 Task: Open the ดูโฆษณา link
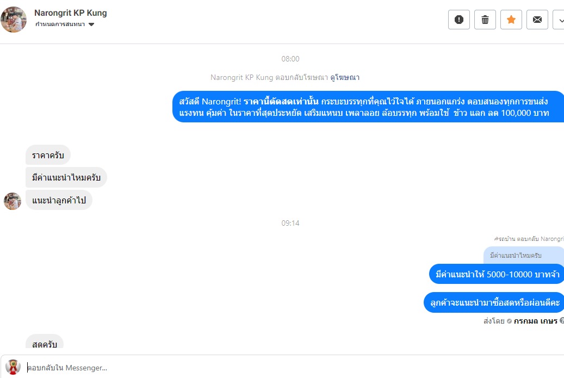(x=345, y=77)
